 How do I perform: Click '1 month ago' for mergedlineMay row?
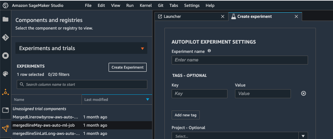tap(95, 125)
